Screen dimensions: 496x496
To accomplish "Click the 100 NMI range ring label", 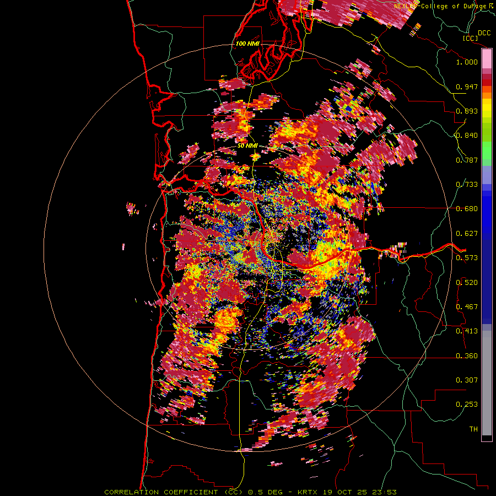I will pyautogui.click(x=247, y=44).
